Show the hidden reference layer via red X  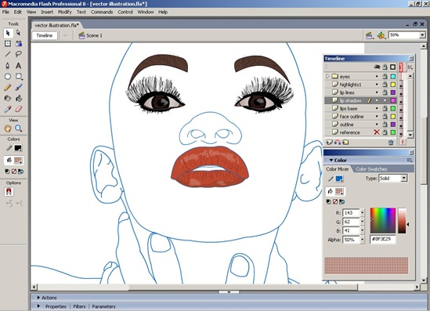(377, 132)
